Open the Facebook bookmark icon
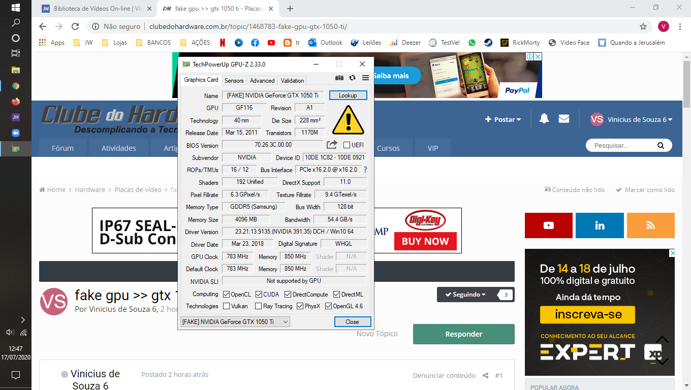Screen dimensions: 691x390 [255, 43]
